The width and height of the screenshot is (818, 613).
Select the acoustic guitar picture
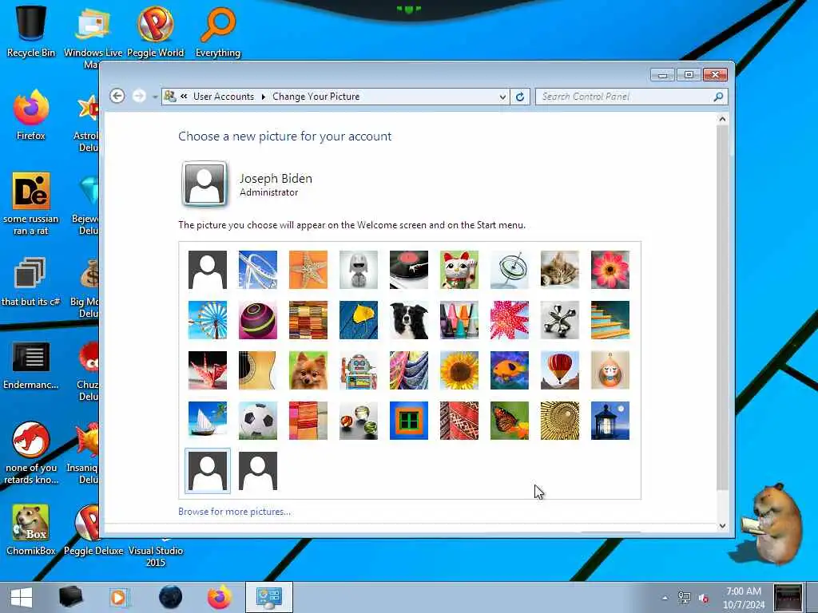tap(258, 370)
